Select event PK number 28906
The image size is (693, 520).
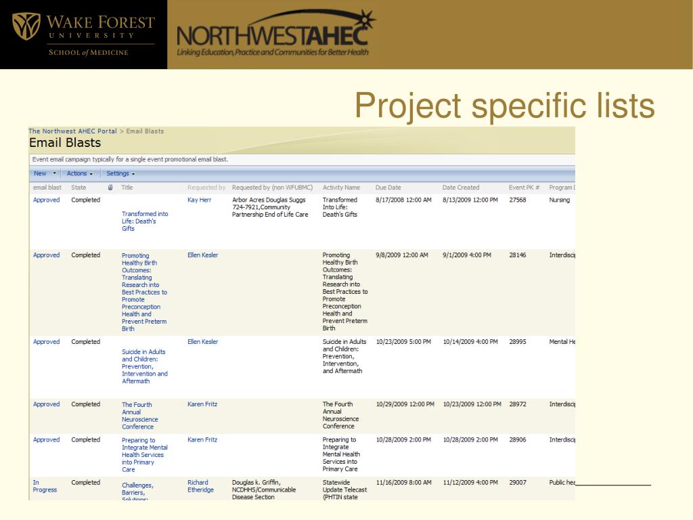click(518, 439)
